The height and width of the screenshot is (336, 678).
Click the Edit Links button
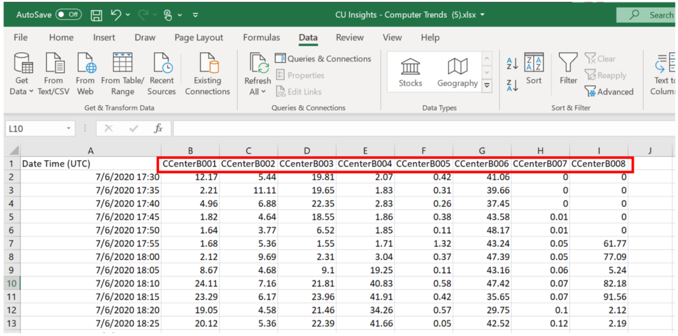point(299,91)
